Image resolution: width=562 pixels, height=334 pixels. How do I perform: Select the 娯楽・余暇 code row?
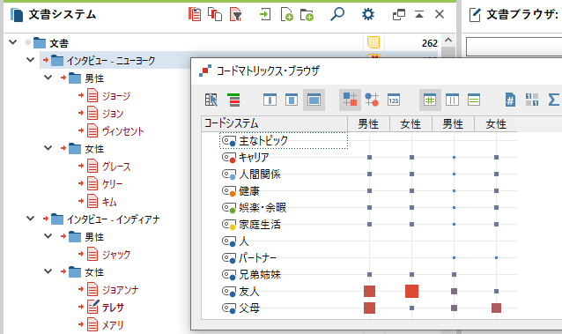[263, 208]
